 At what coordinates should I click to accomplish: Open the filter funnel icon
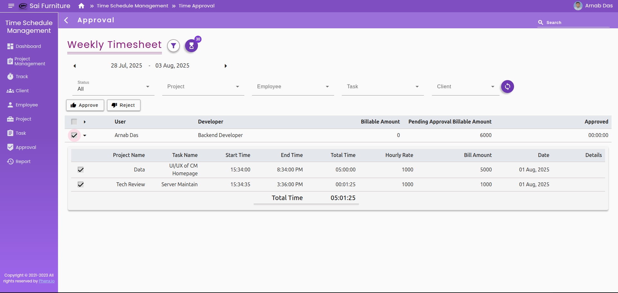coord(173,46)
